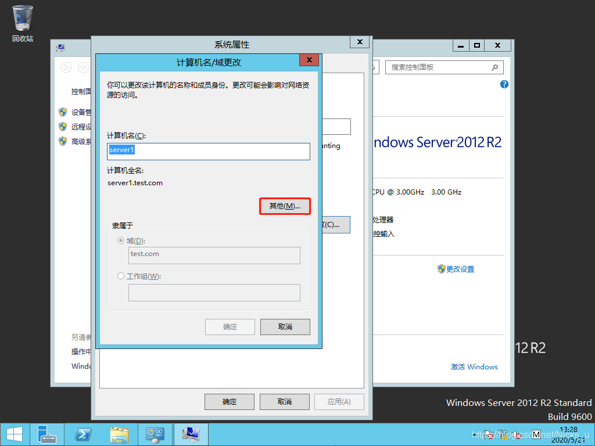Image resolution: width=595 pixels, height=446 pixels.
Task: Launch Server Manager from the taskbar
Action: pos(47,434)
